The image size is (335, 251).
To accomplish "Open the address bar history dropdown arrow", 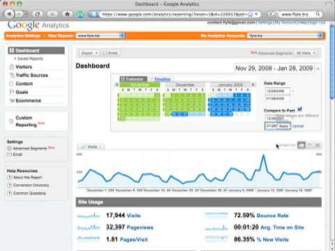I will click(x=256, y=14).
